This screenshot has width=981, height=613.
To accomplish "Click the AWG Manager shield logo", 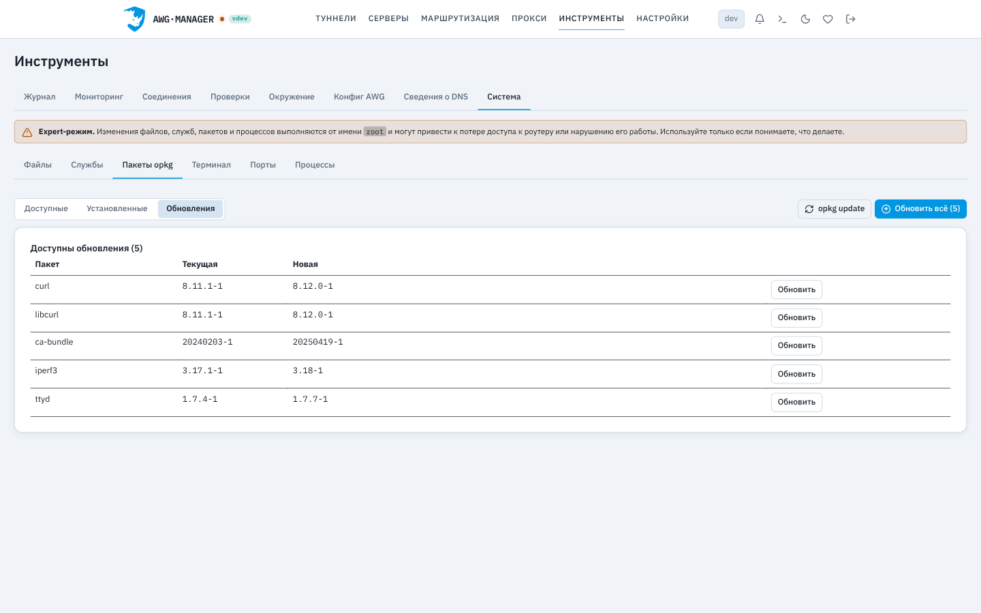I will click(x=135, y=19).
